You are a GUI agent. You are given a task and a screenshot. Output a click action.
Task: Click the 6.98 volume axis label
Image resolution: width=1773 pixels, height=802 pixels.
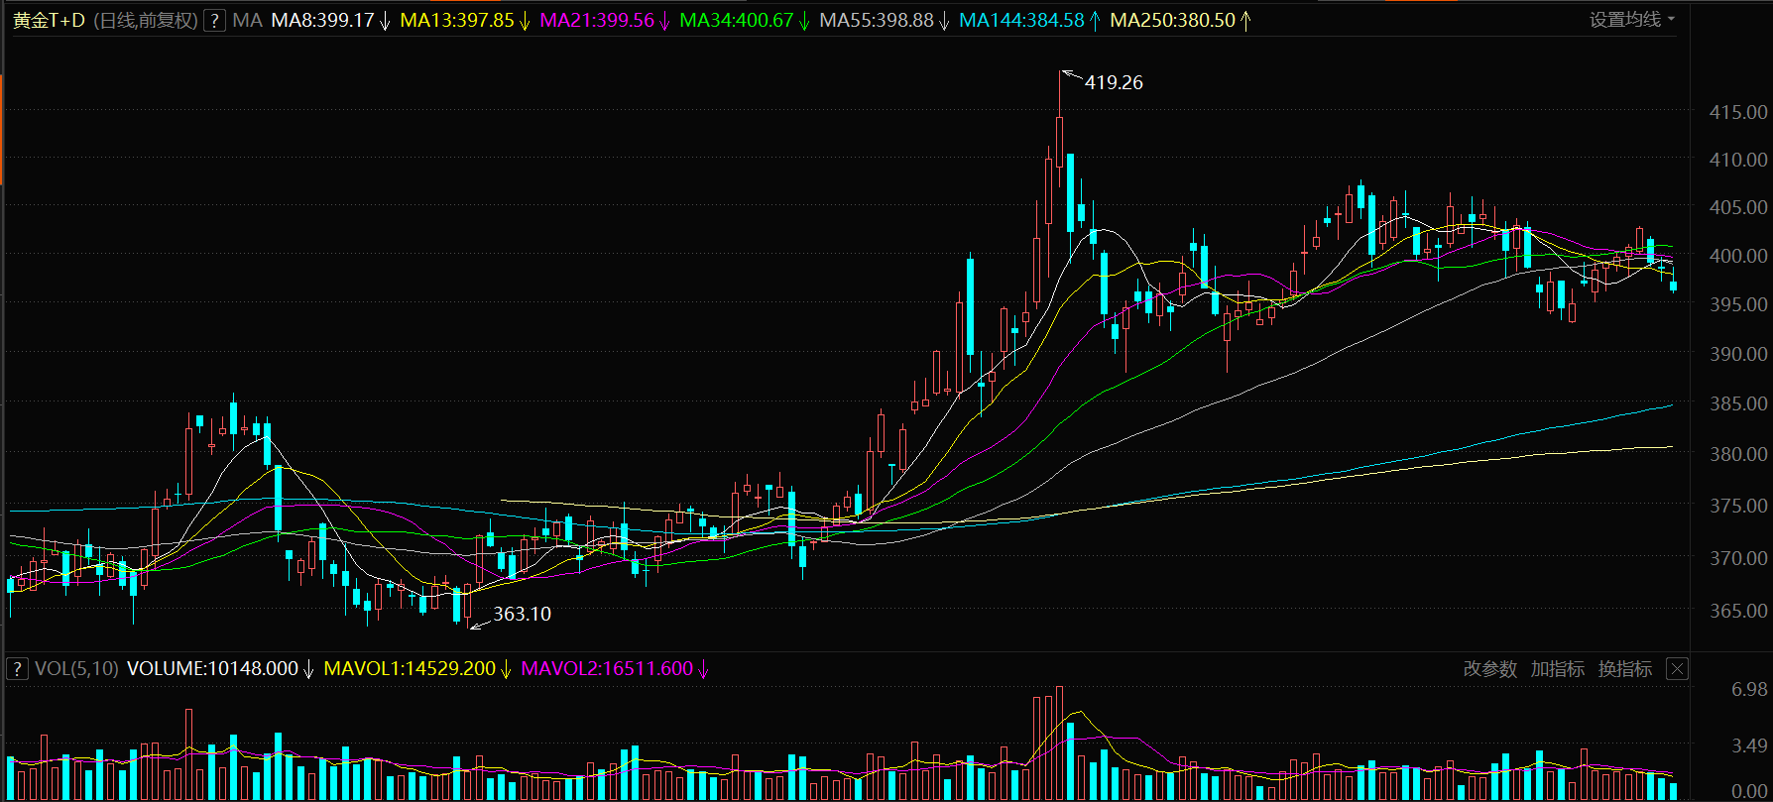(1749, 689)
